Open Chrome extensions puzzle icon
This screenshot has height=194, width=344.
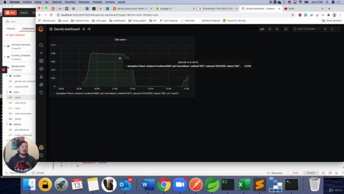328,15
